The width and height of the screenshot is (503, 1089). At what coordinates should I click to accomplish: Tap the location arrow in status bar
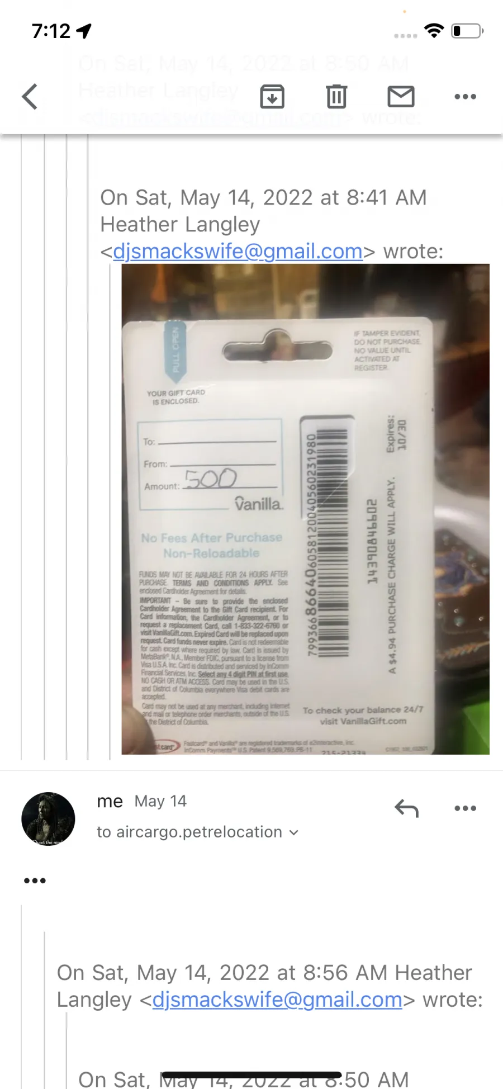pos(84,31)
